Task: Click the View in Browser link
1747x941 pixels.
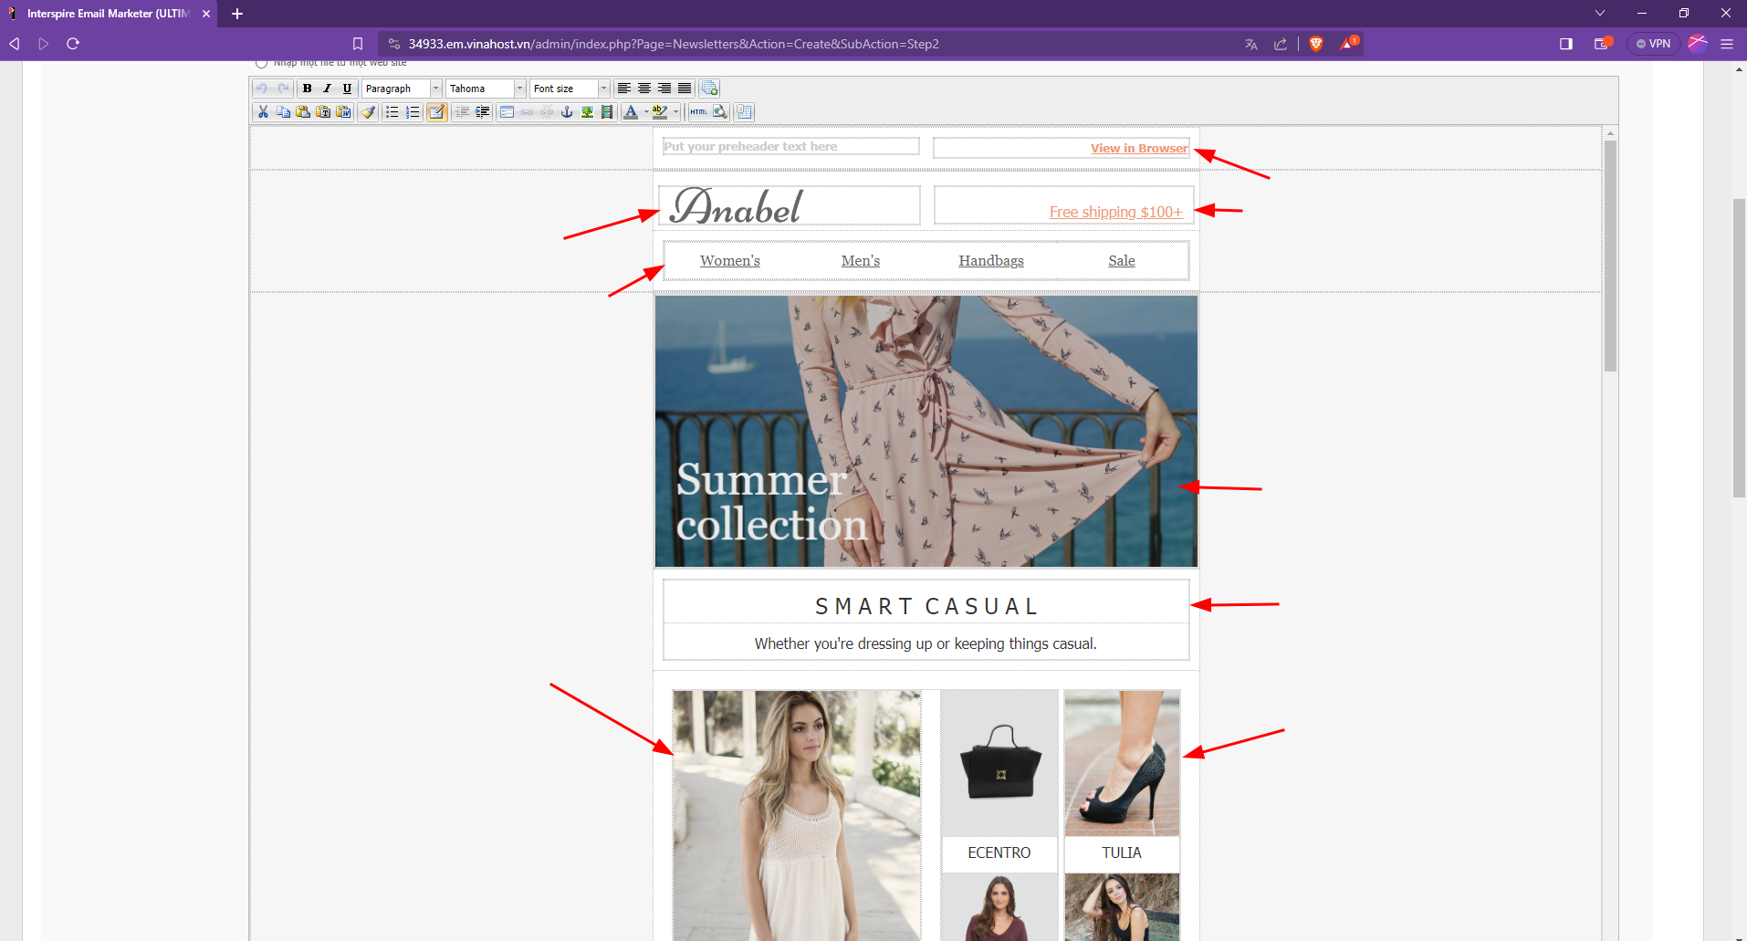Action: [x=1138, y=149]
